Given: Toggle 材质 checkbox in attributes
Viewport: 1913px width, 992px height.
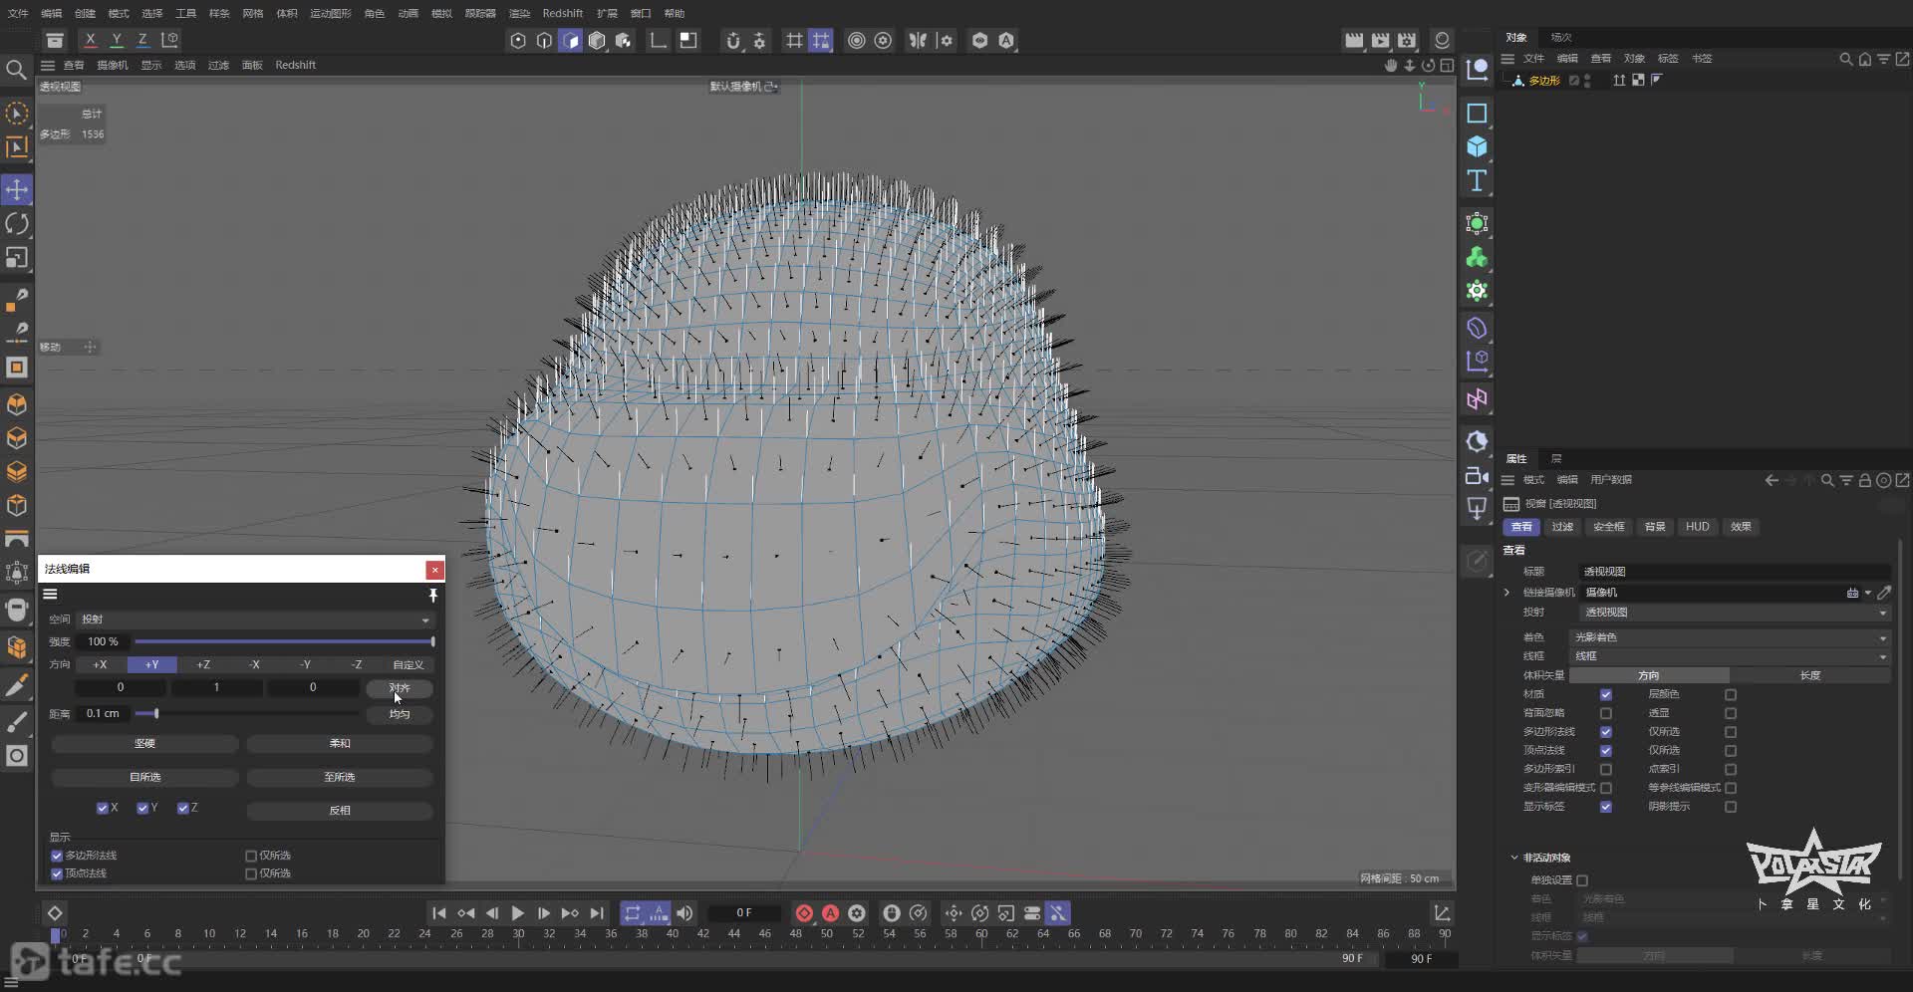Looking at the screenshot, I should coord(1605,694).
